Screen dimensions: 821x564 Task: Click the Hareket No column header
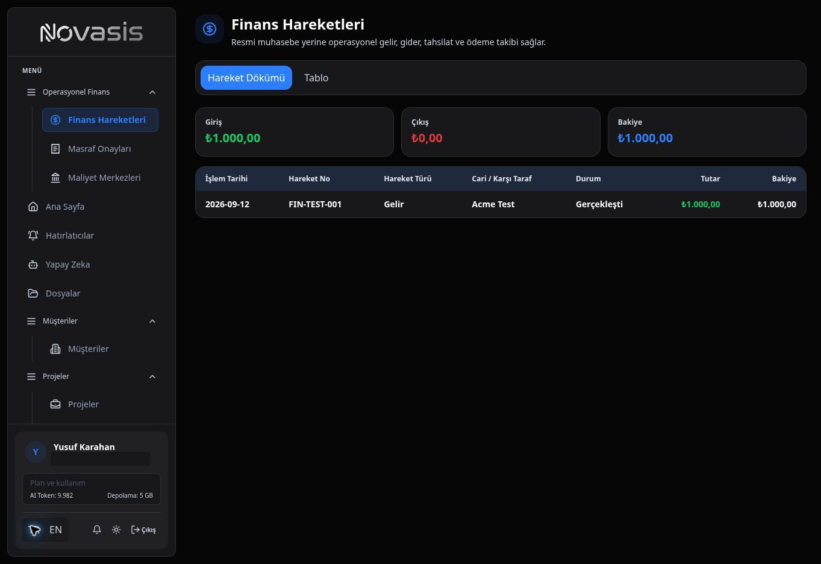[309, 179]
